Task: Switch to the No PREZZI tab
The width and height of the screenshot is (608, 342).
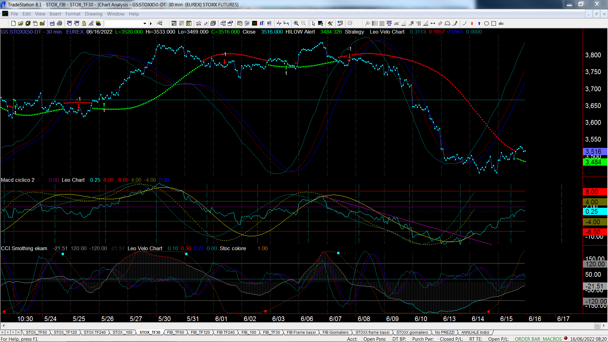Action: pyautogui.click(x=445, y=332)
